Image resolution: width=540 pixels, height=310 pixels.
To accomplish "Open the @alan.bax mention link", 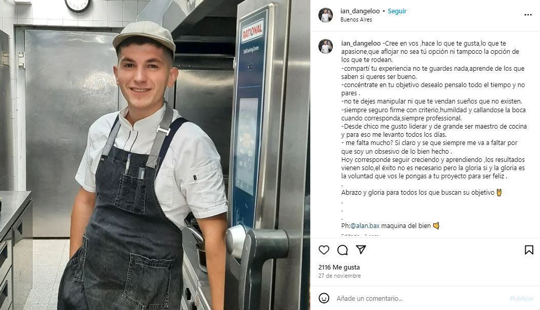I will [365, 225].
